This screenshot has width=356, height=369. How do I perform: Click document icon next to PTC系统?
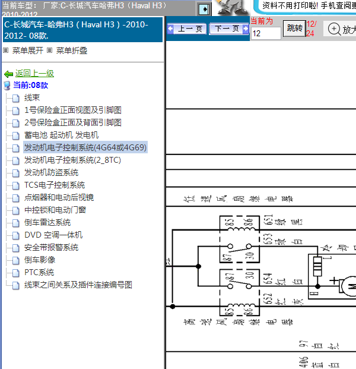click(16, 273)
